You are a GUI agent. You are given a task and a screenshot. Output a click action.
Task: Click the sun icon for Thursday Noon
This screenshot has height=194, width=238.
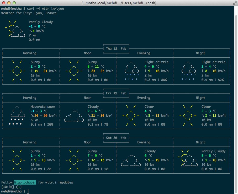point(74,71)
